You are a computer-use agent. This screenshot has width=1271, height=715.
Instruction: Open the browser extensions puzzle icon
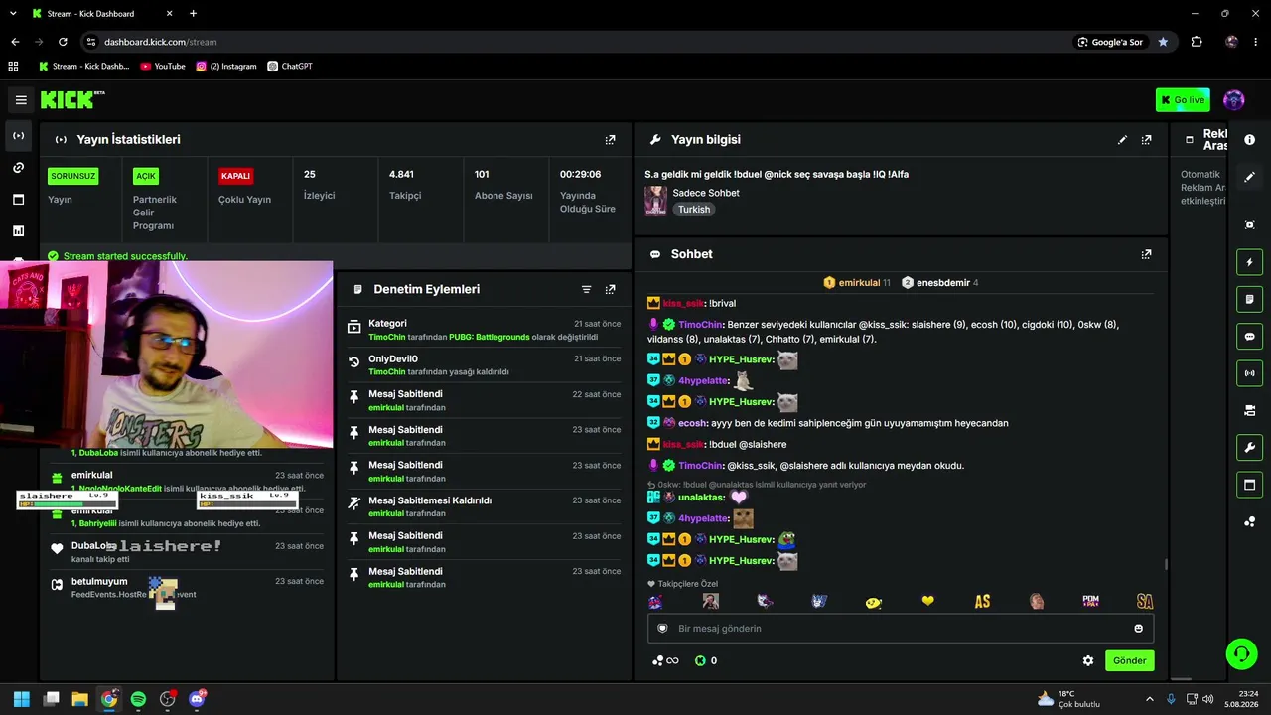[x=1197, y=42]
